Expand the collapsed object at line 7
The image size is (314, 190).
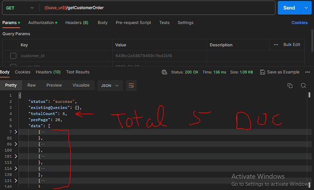tap(16, 132)
